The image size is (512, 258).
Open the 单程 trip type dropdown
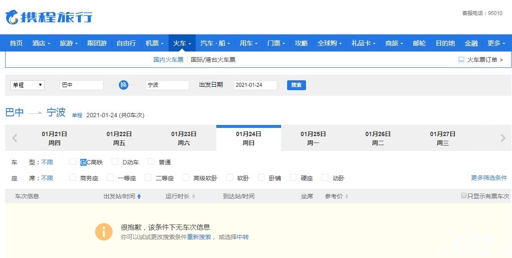[27, 85]
